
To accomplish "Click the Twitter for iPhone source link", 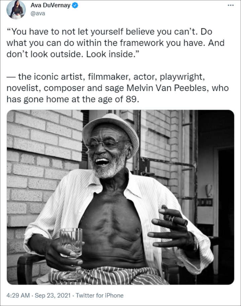I will click(100, 295).
